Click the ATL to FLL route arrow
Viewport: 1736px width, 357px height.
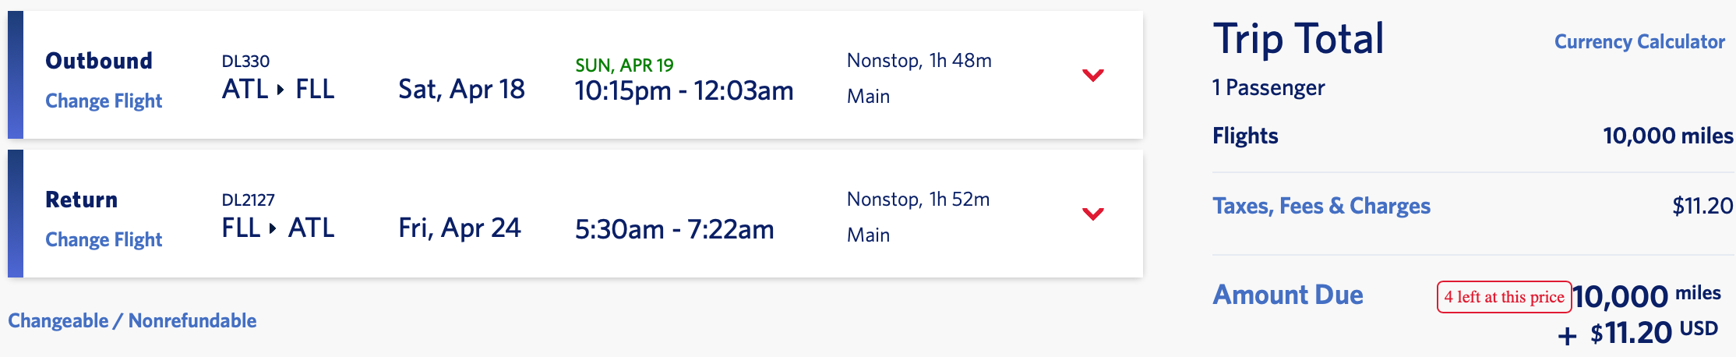coord(281,90)
